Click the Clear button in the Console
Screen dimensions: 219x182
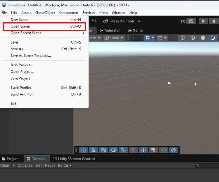pyautogui.click(x=5, y=166)
